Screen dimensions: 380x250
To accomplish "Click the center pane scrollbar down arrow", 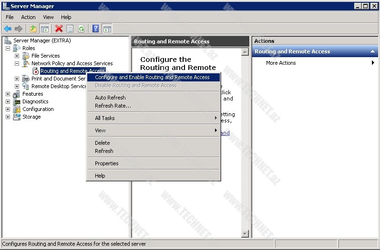I will point(245,233).
